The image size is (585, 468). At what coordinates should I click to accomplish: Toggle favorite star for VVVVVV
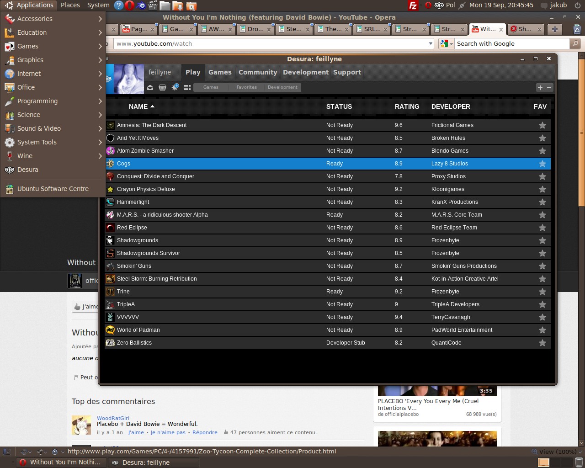[542, 317]
